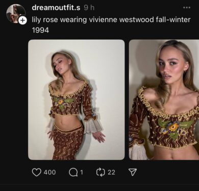This screenshot has width=199, height=191.
Task: View the 22 reposts count
Action: coord(111,172)
